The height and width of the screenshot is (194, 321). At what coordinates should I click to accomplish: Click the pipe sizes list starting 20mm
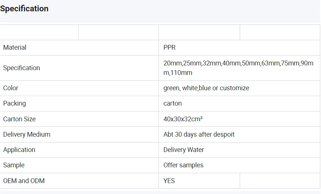click(x=238, y=68)
